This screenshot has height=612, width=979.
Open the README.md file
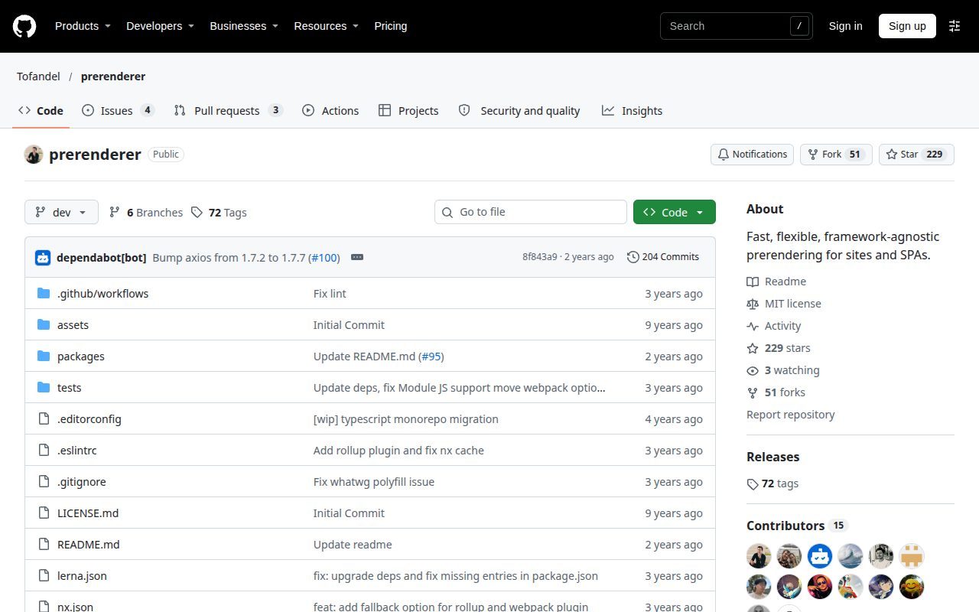click(x=89, y=545)
